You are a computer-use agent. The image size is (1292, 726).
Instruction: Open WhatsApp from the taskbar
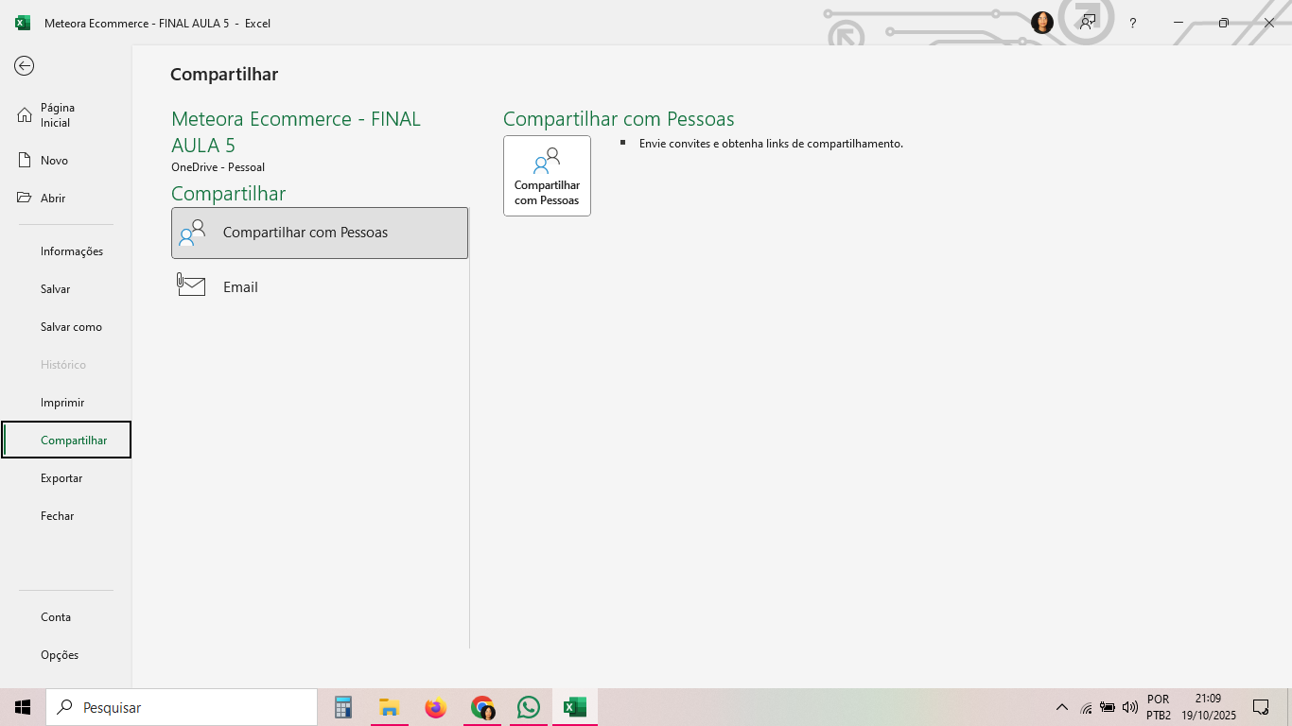(x=528, y=707)
